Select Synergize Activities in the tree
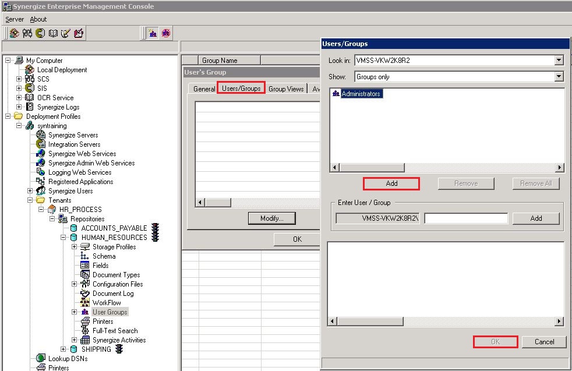Screen dimensions: 572x371 pos(119,340)
